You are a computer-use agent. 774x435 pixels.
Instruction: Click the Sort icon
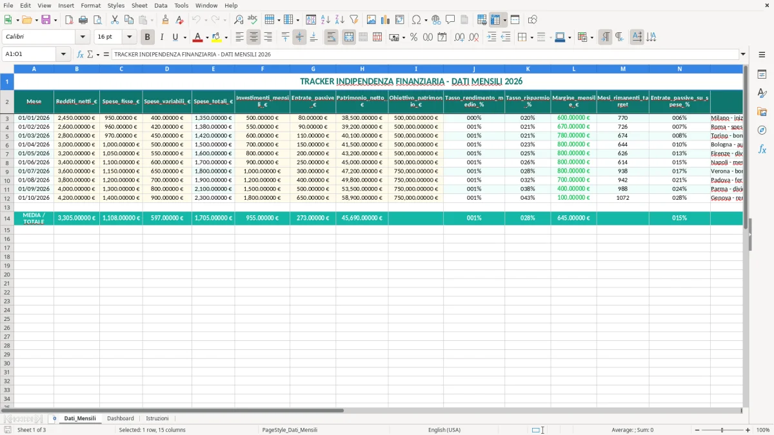(x=311, y=20)
